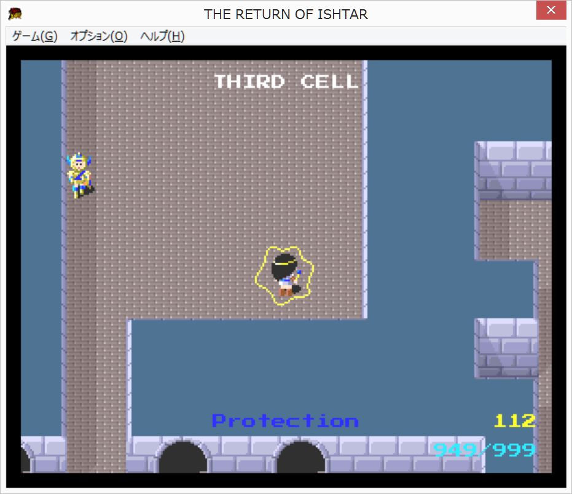Click the yellow 112 counter
Screen dimensions: 572x494
pyautogui.click(x=514, y=421)
